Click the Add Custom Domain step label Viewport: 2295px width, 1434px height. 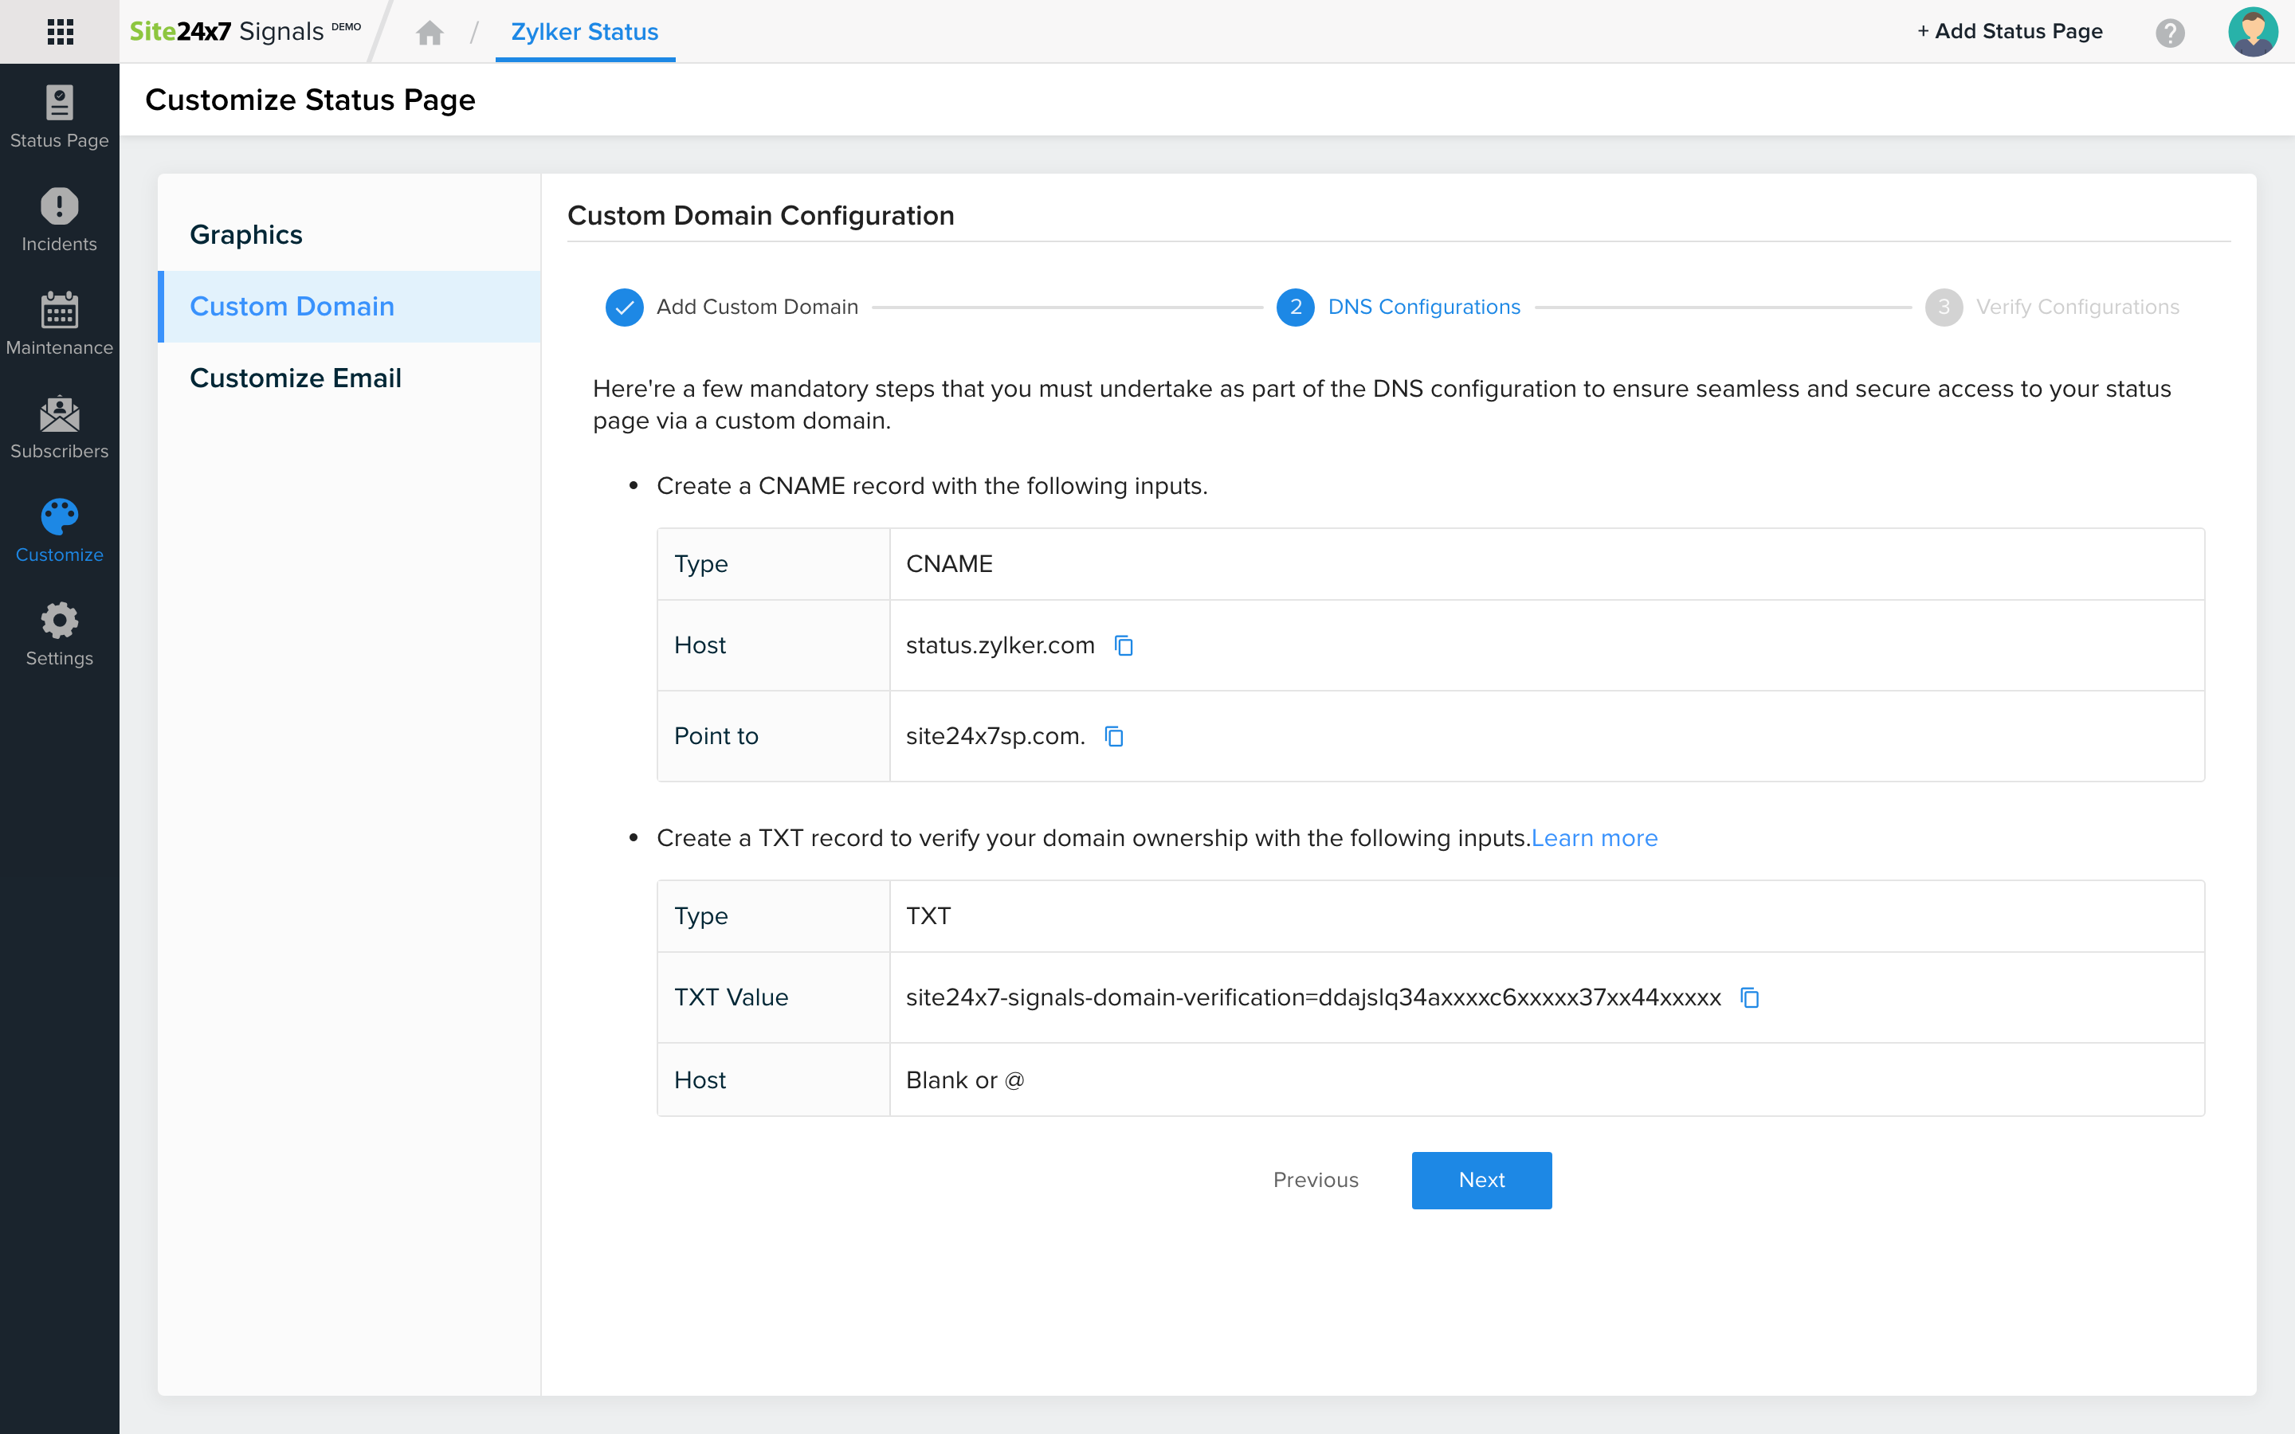click(x=758, y=308)
